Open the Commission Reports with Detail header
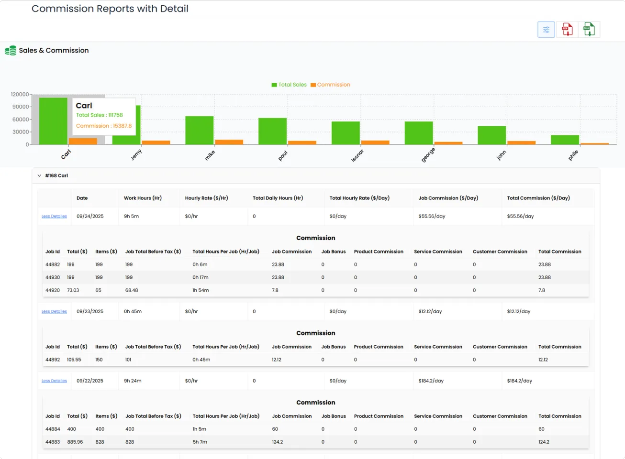 click(x=110, y=9)
